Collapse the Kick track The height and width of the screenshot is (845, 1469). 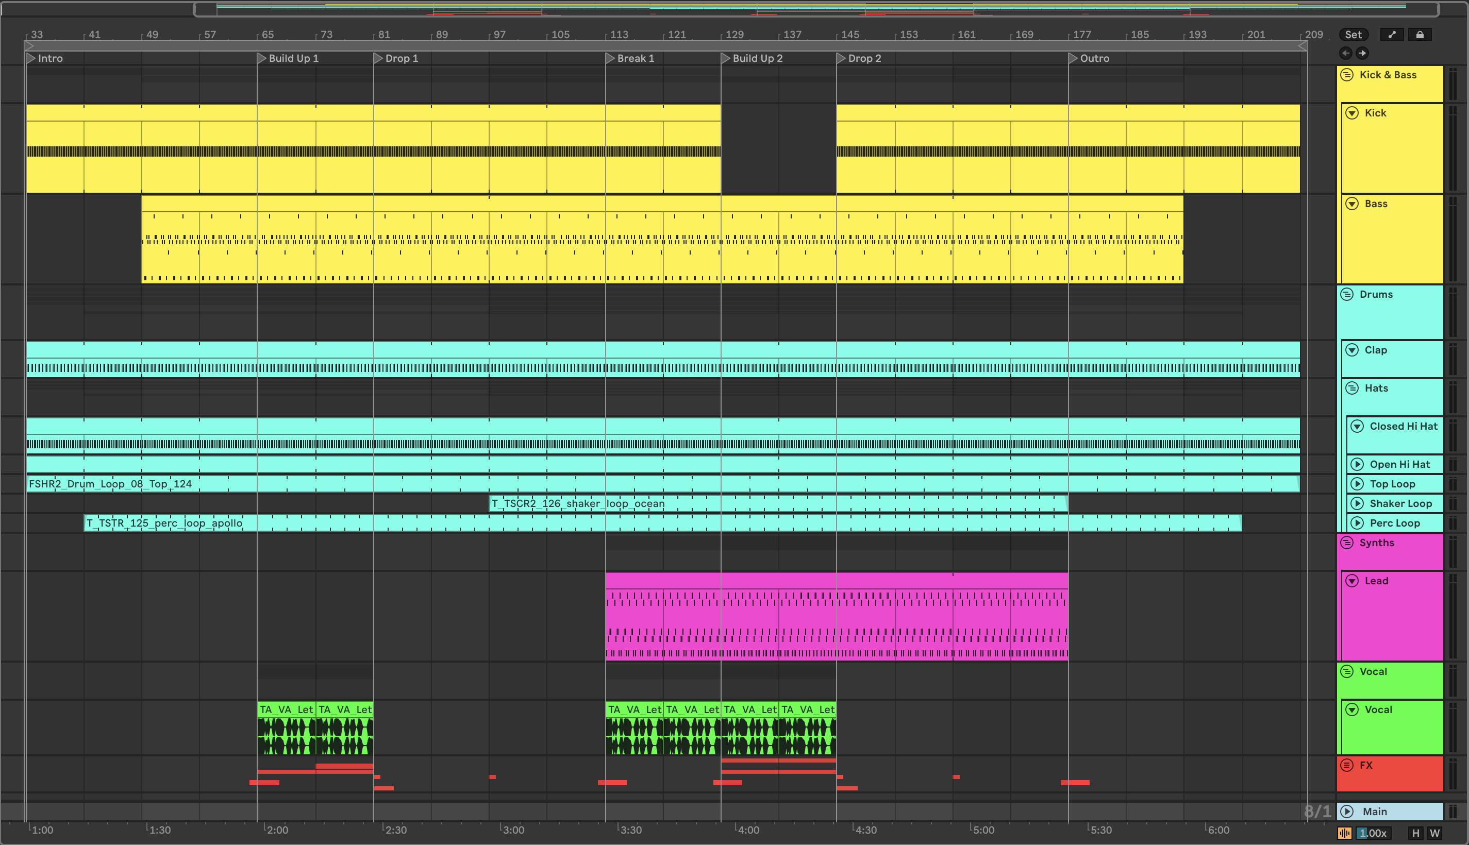(1353, 113)
